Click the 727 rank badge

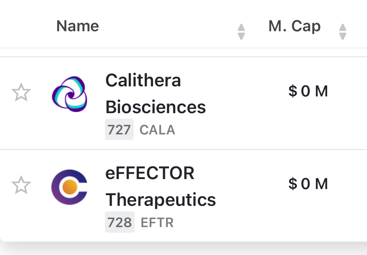point(119,130)
